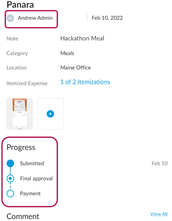Click the Progress section heading
The image size is (172, 221).
tap(21, 148)
